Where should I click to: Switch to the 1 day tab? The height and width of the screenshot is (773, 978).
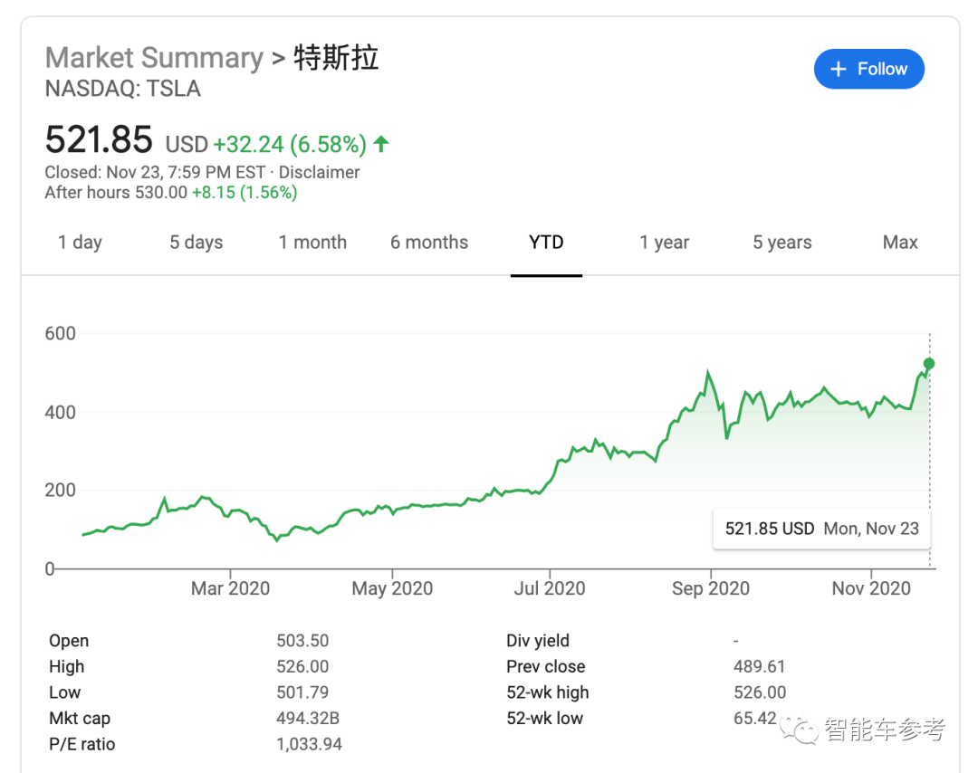pos(80,242)
